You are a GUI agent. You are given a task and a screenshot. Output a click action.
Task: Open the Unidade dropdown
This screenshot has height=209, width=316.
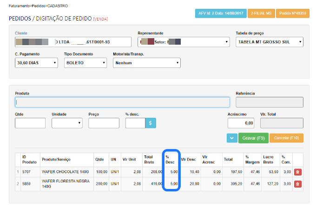(67, 123)
